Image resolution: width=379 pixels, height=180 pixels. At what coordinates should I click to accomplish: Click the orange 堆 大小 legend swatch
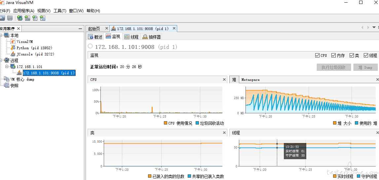pyautogui.click(x=335, y=123)
